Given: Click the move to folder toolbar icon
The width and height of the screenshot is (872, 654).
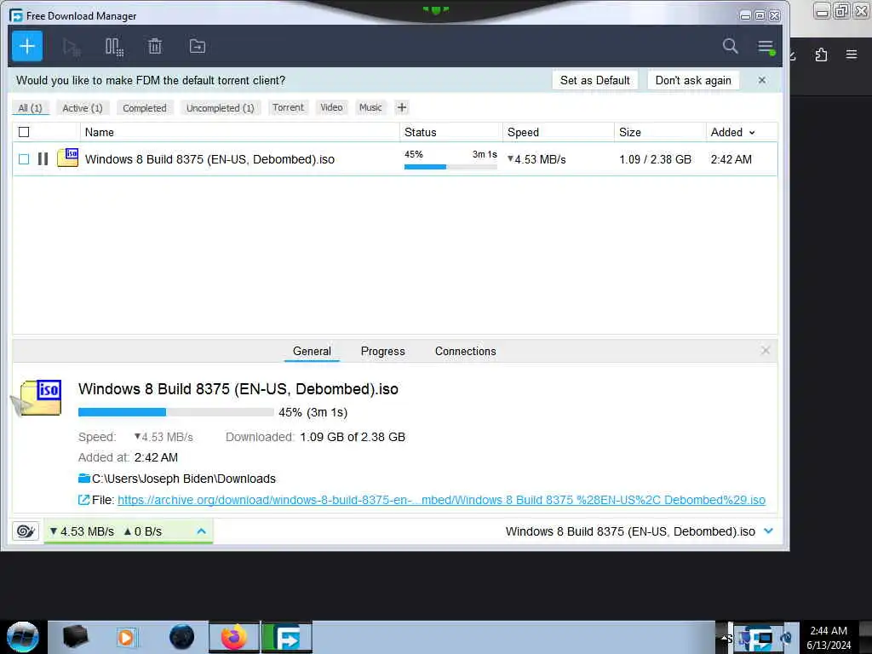Looking at the screenshot, I should pyautogui.click(x=198, y=46).
